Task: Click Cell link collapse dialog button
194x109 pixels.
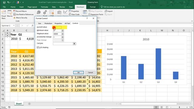Action: 74,44
